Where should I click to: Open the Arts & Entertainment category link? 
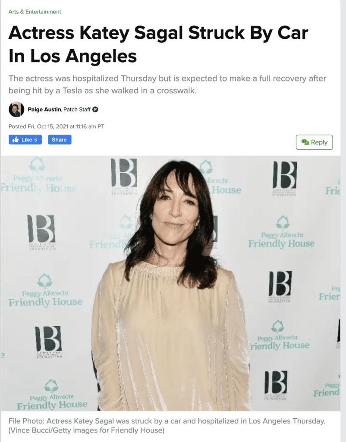coord(35,12)
